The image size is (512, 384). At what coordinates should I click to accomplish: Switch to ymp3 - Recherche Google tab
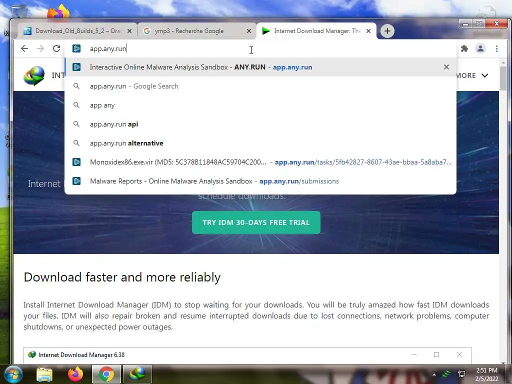197,31
